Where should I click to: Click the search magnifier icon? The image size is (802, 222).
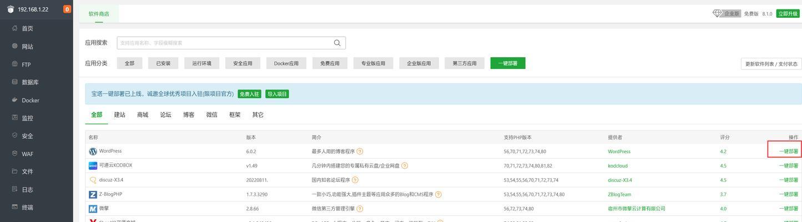point(337,43)
